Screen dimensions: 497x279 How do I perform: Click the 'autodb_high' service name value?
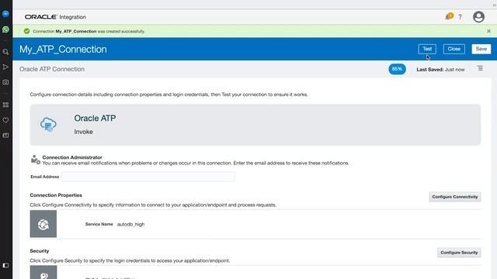pyautogui.click(x=130, y=224)
